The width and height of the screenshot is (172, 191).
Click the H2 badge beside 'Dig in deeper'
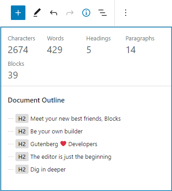click(x=22, y=169)
